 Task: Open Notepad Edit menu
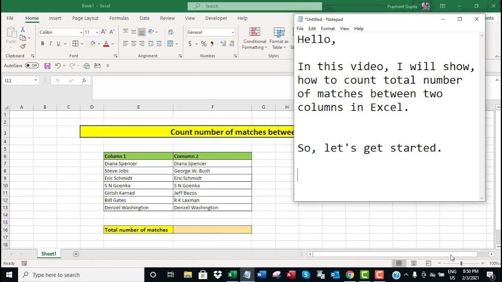click(x=312, y=29)
